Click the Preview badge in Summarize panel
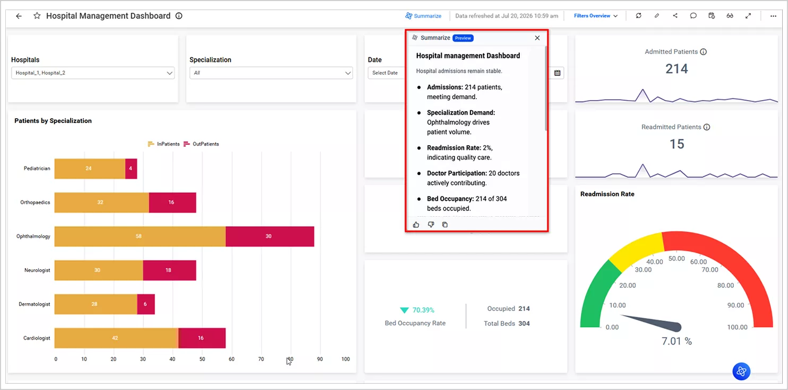This screenshot has width=788, height=390. pos(463,38)
